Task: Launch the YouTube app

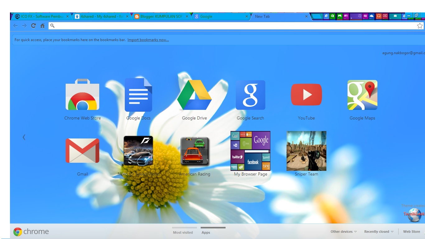Action: [306, 95]
